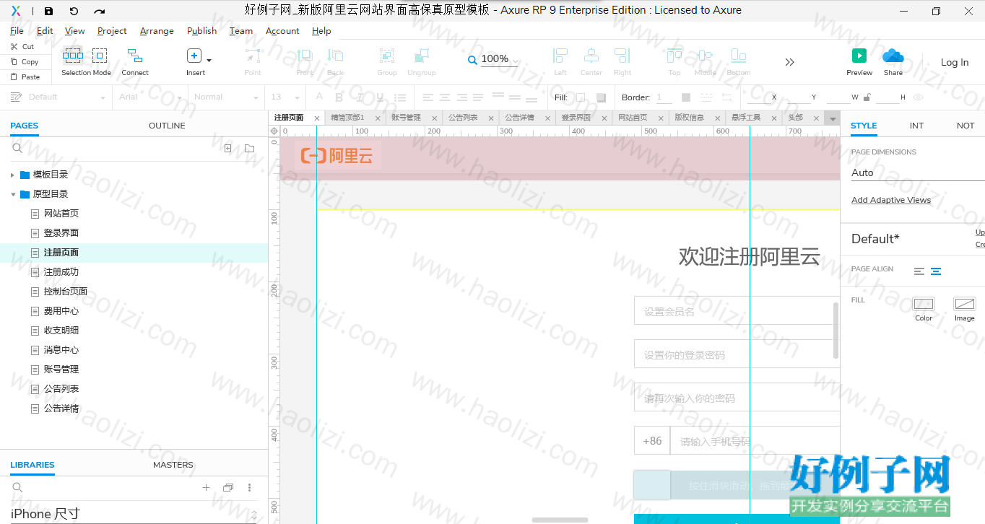Click the 设置会员名 input field on canvas
The width and height of the screenshot is (985, 524).
737,311
